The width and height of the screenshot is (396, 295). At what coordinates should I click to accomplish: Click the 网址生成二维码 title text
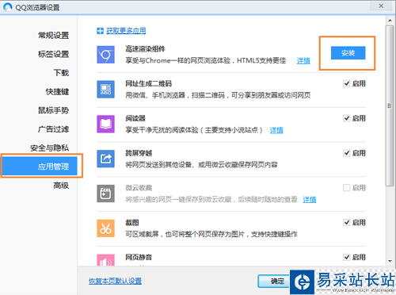pyautogui.click(x=148, y=83)
